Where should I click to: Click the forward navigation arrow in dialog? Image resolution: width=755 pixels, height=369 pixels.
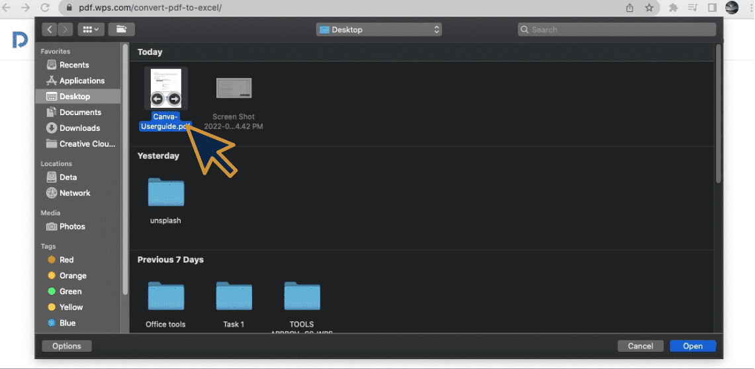(66, 29)
